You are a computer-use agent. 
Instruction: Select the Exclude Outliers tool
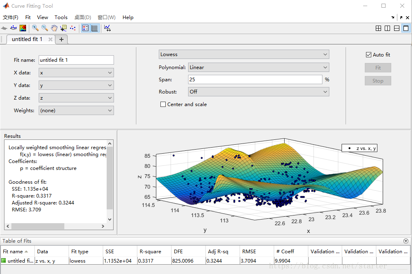[72, 28]
